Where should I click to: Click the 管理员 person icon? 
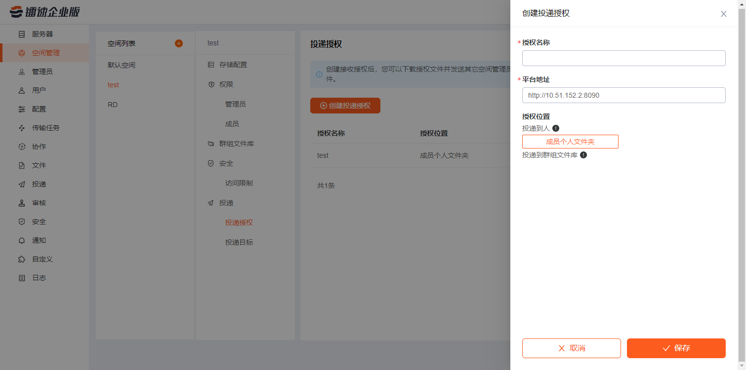[22, 72]
